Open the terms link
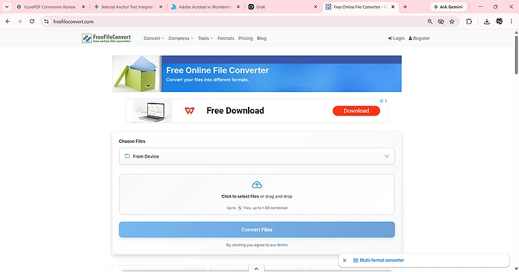 click(282, 245)
